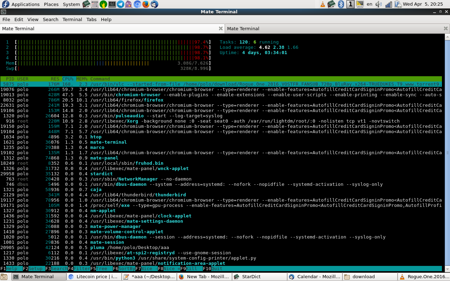
Task: Launch StarDict from the top panel launcher
Action: [86, 4]
